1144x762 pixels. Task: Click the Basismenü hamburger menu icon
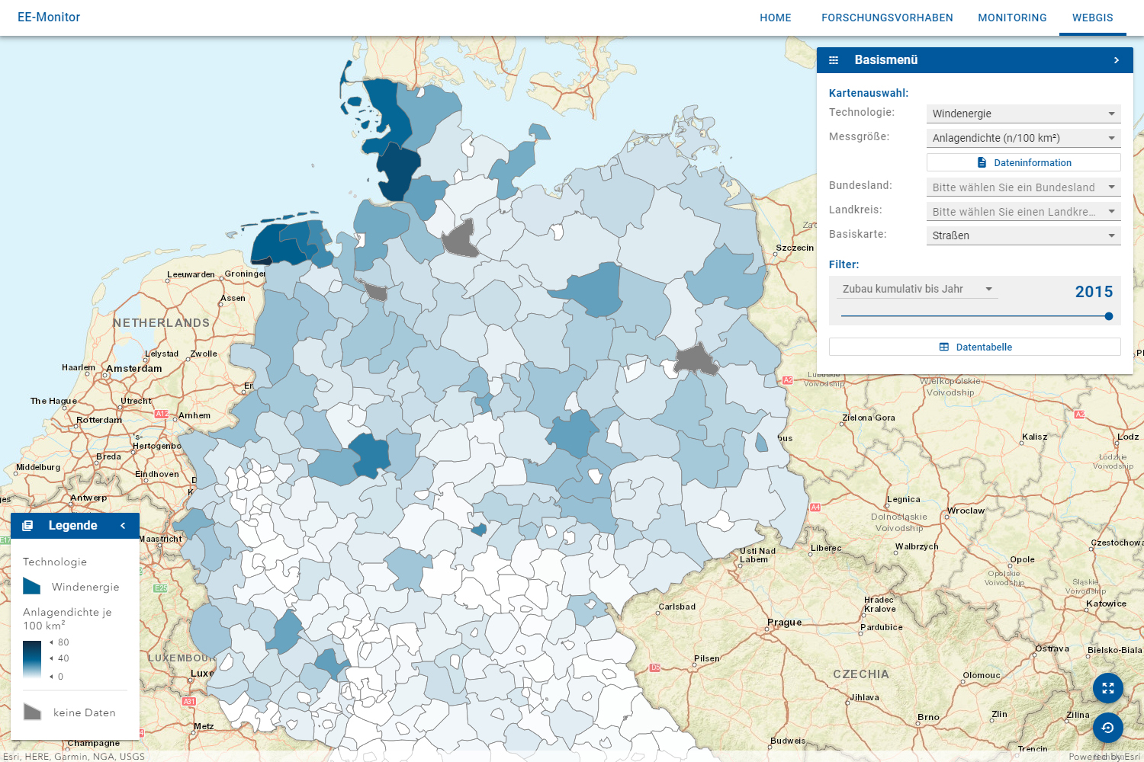click(834, 60)
